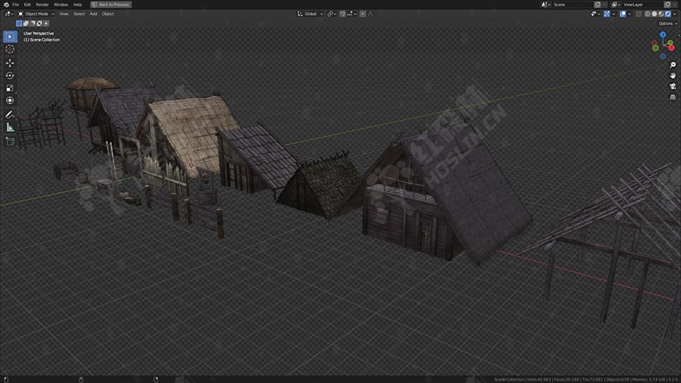Open the Object menu in viewport header
Viewport: 681px width, 383px height.
tap(108, 14)
